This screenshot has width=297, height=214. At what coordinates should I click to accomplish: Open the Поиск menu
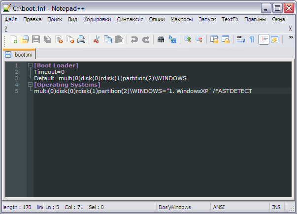click(55, 19)
